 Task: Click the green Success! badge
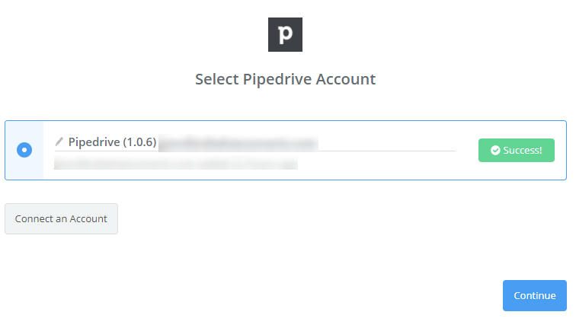(516, 150)
